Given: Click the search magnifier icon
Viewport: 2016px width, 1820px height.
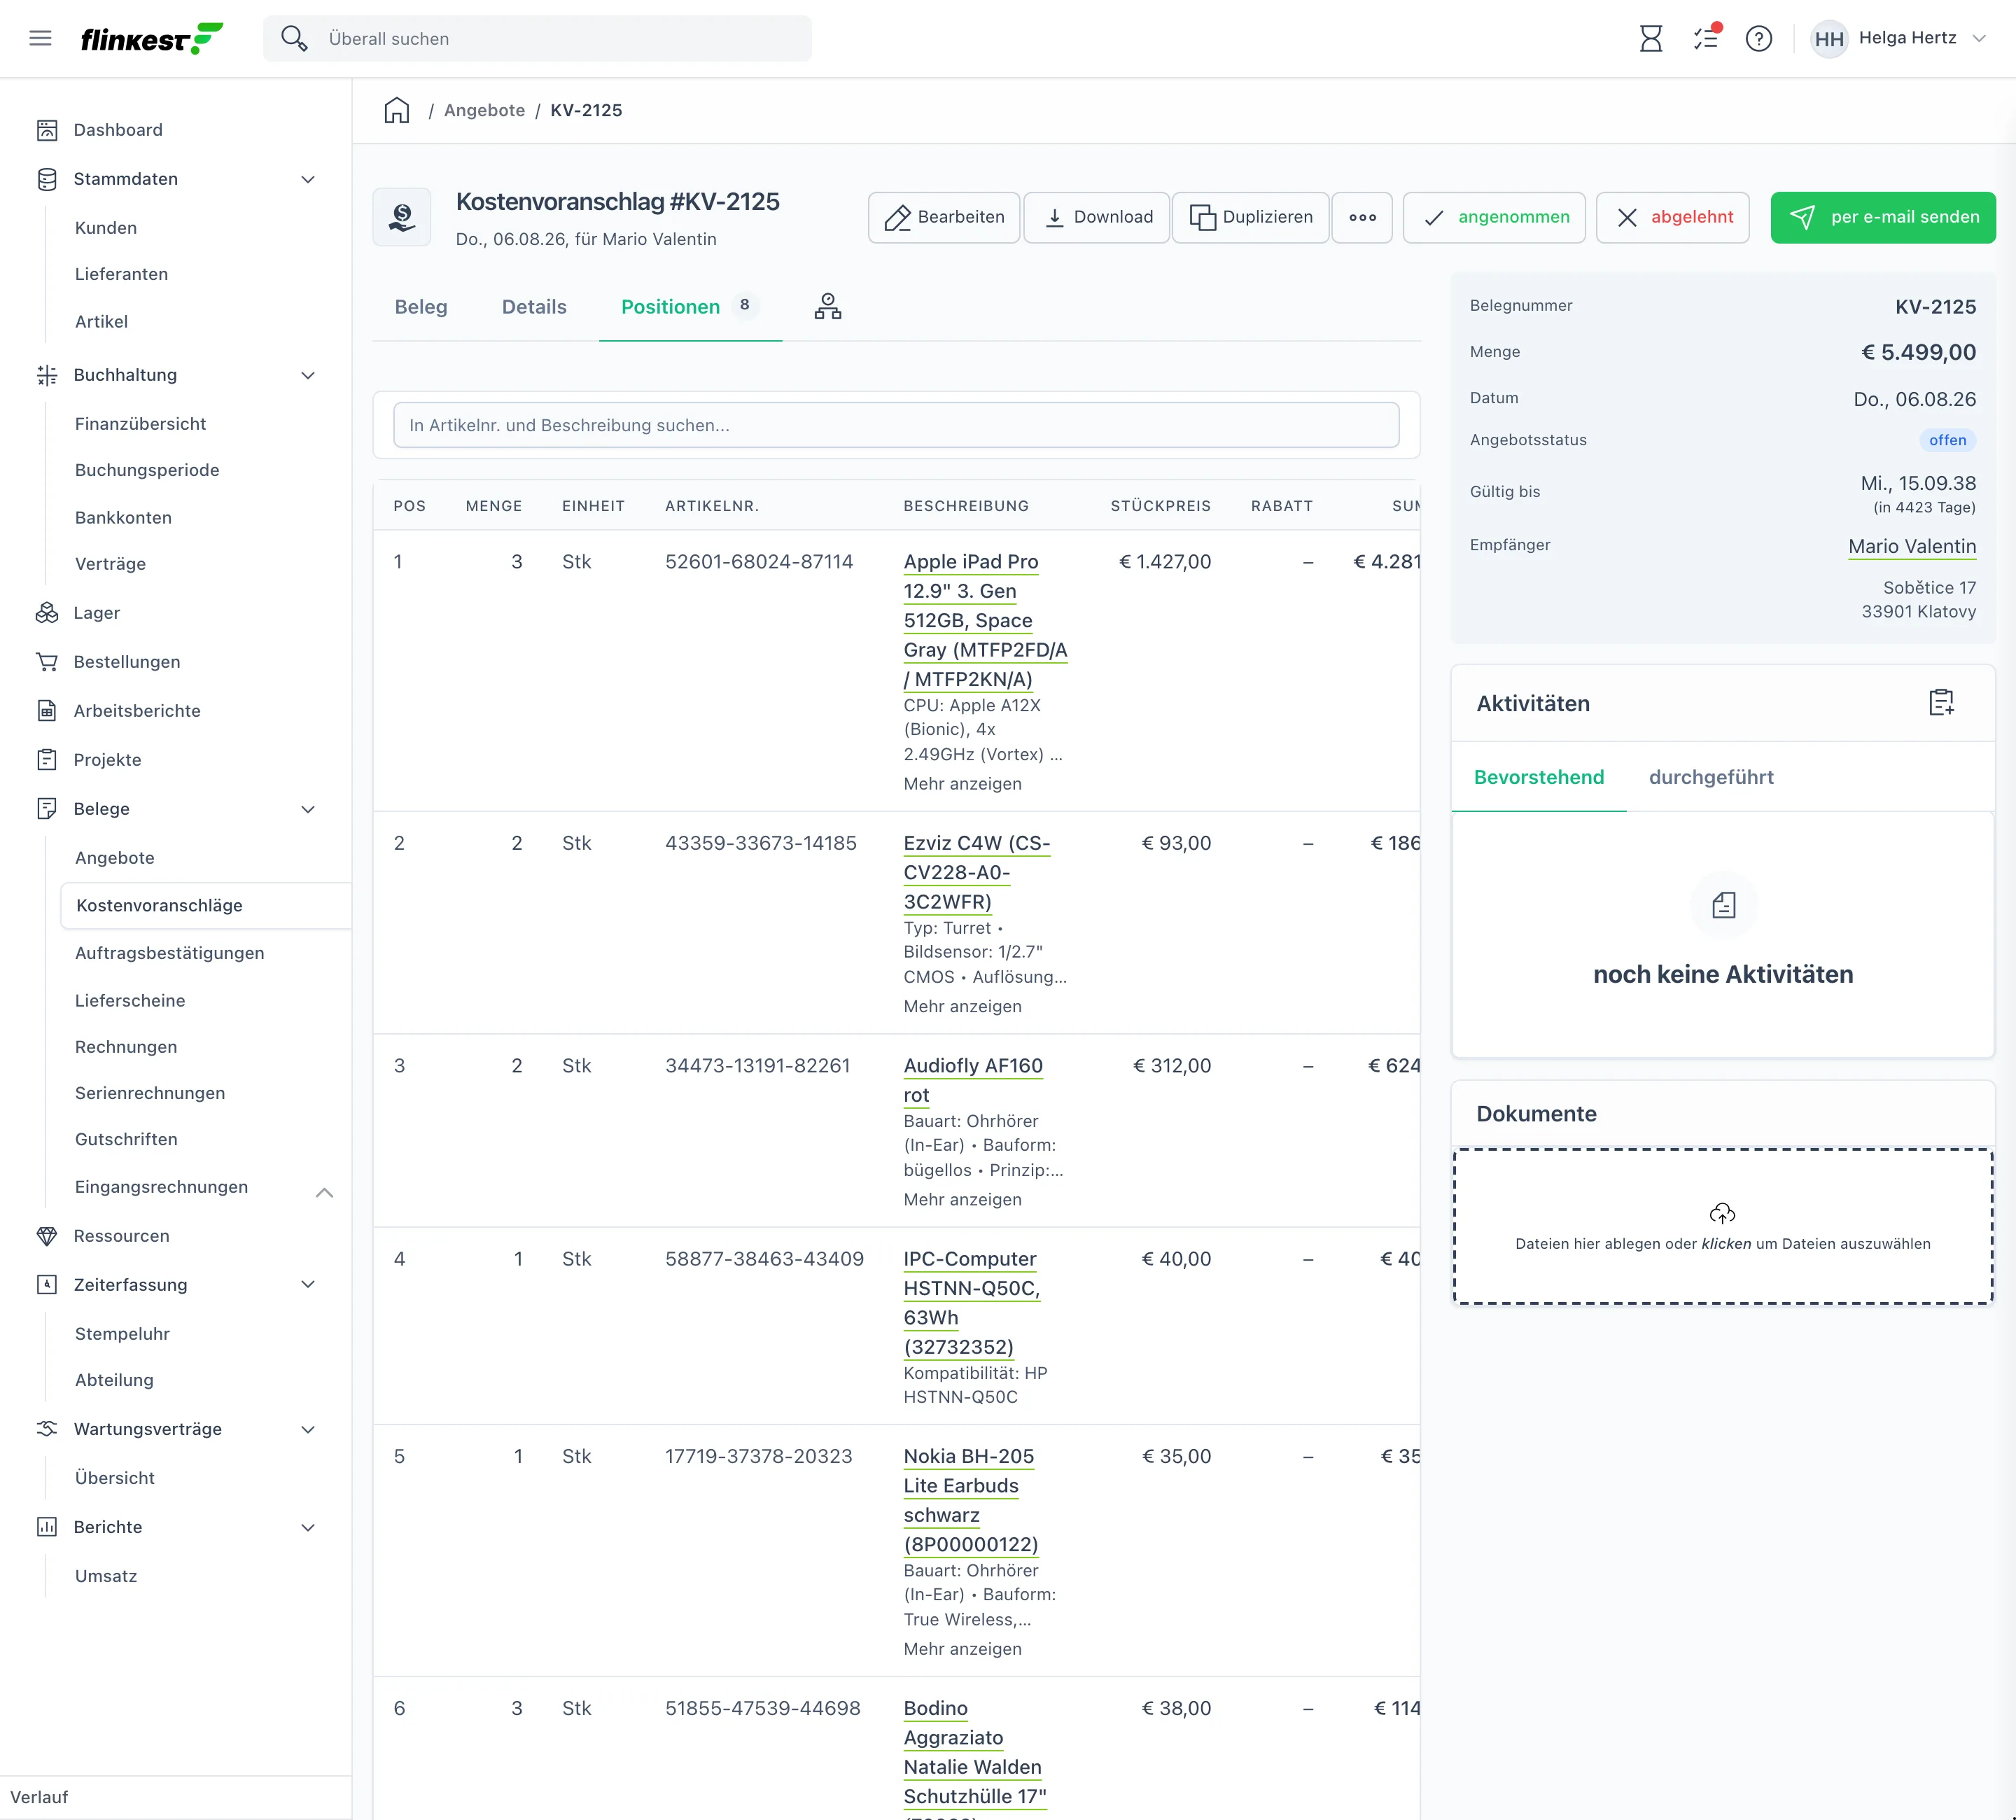Looking at the screenshot, I should pyautogui.click(x=293, y=38).
